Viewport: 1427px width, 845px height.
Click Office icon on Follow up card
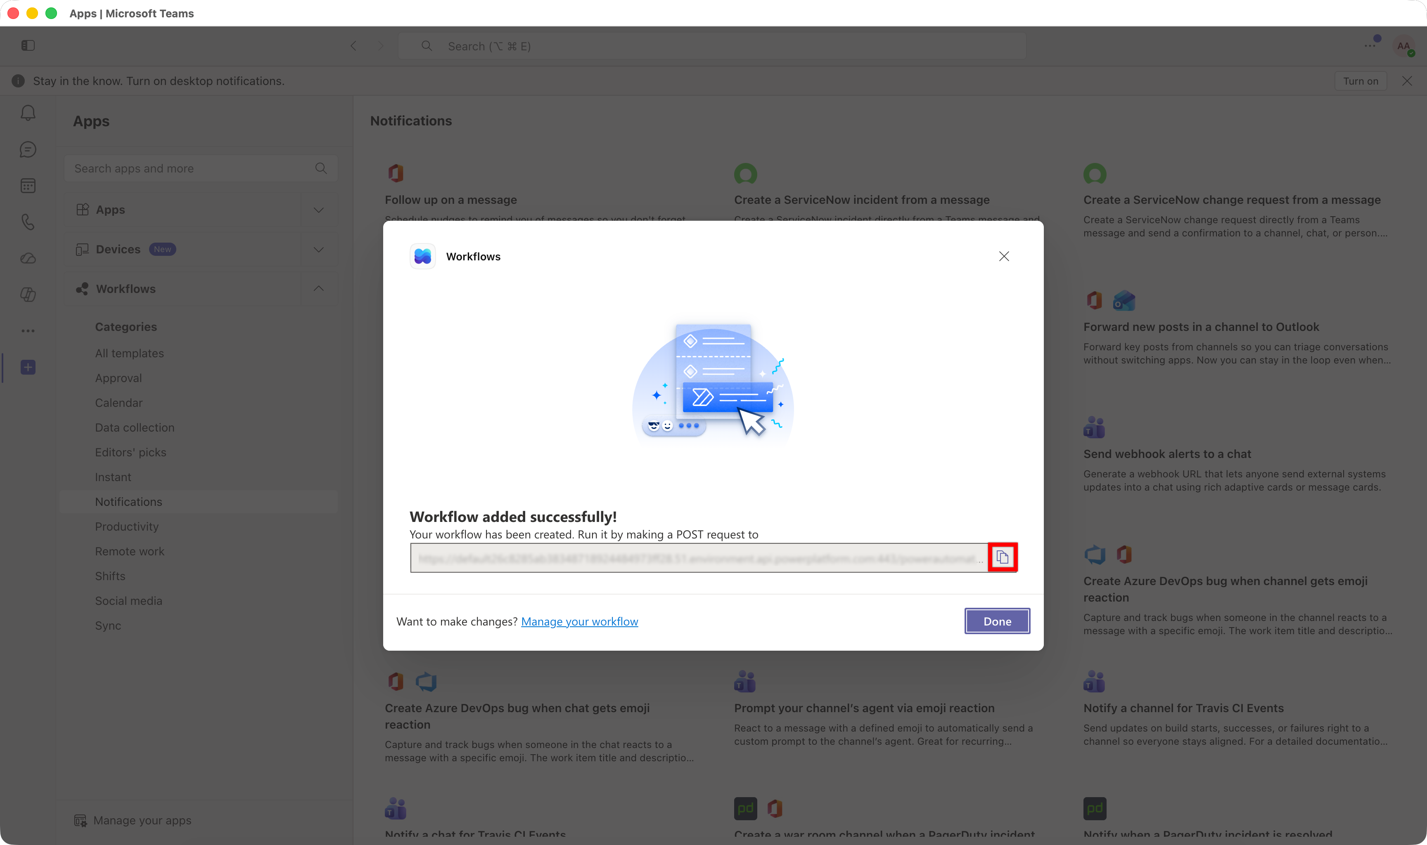point(396,172)
